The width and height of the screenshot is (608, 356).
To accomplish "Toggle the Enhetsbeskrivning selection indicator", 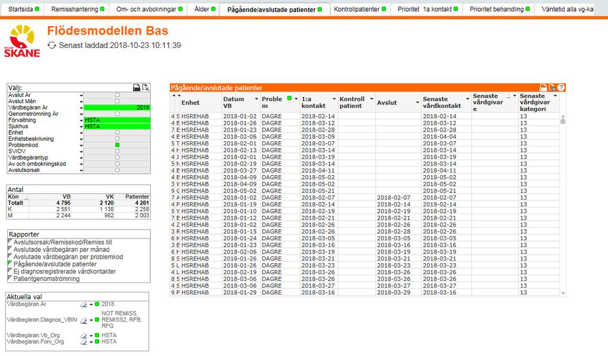I will coord(117,139).
